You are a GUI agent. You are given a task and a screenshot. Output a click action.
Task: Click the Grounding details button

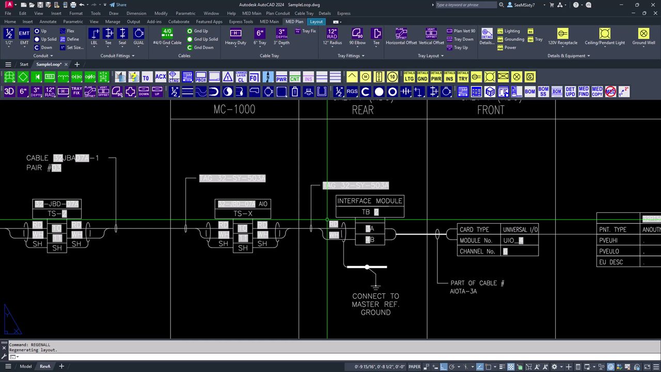[511, 39]
